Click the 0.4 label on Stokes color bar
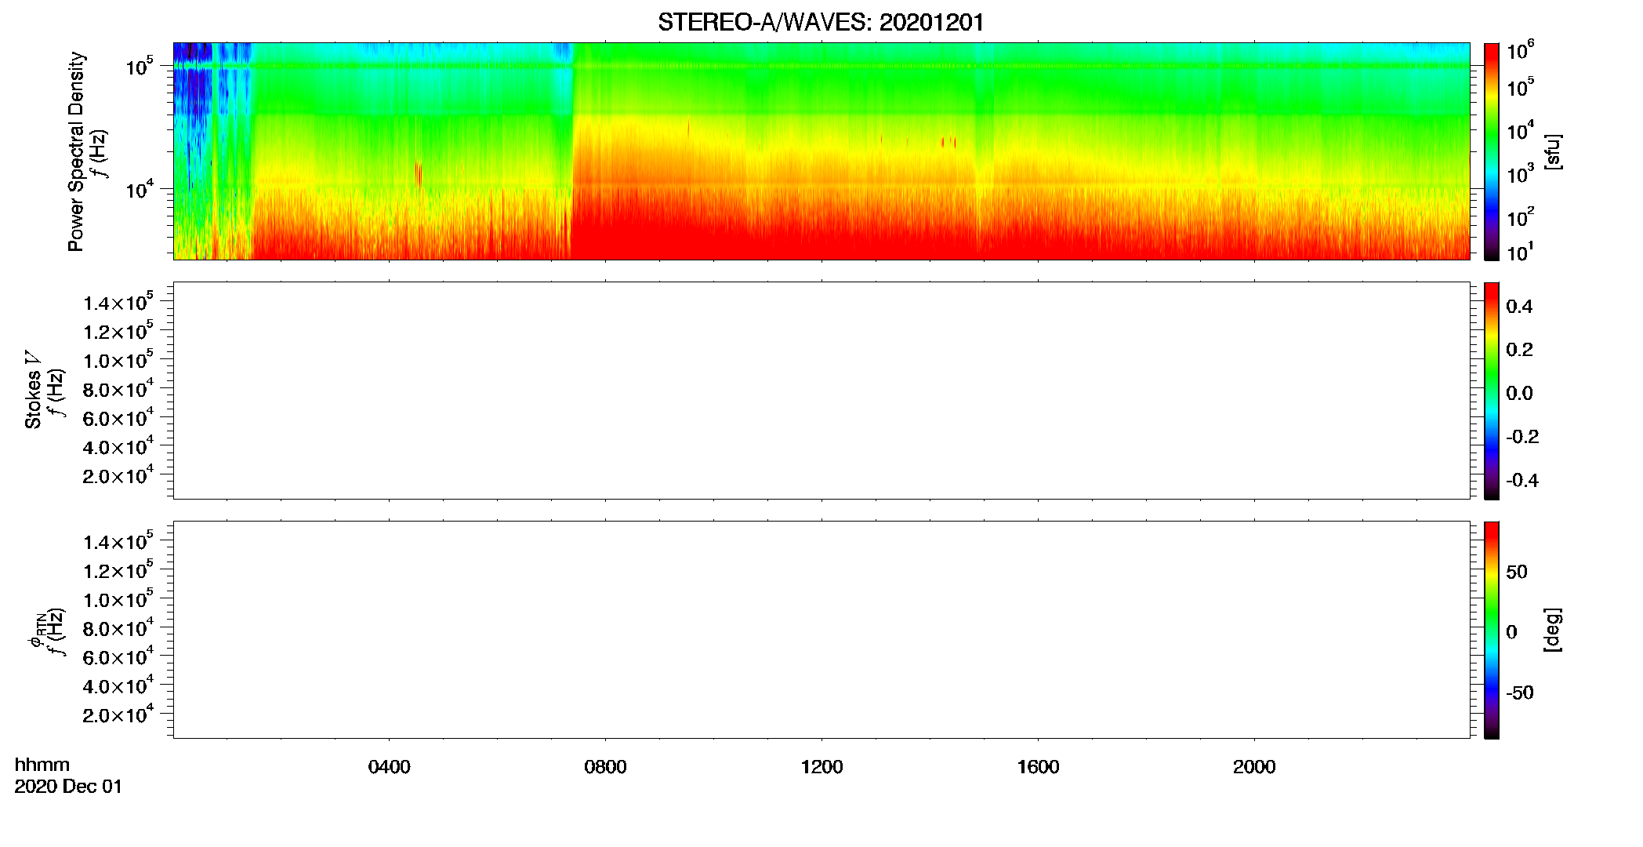Viewport: 1643px width, 847px height. tap(1519, 307)
